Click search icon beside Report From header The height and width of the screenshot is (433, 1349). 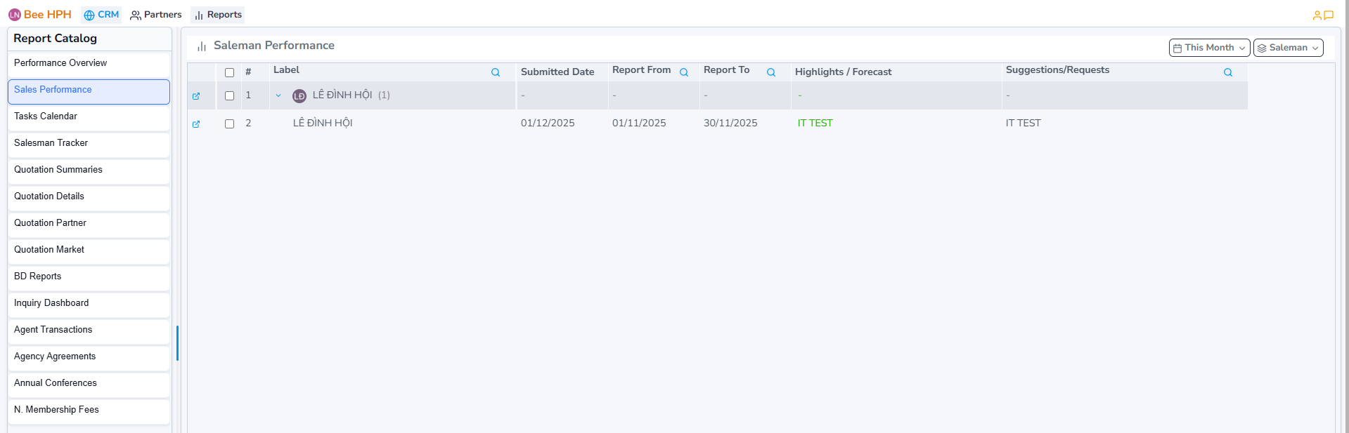pos(684,72)
